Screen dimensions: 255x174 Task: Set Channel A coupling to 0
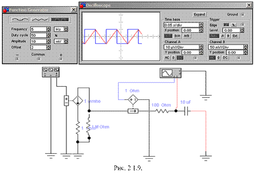173,58
